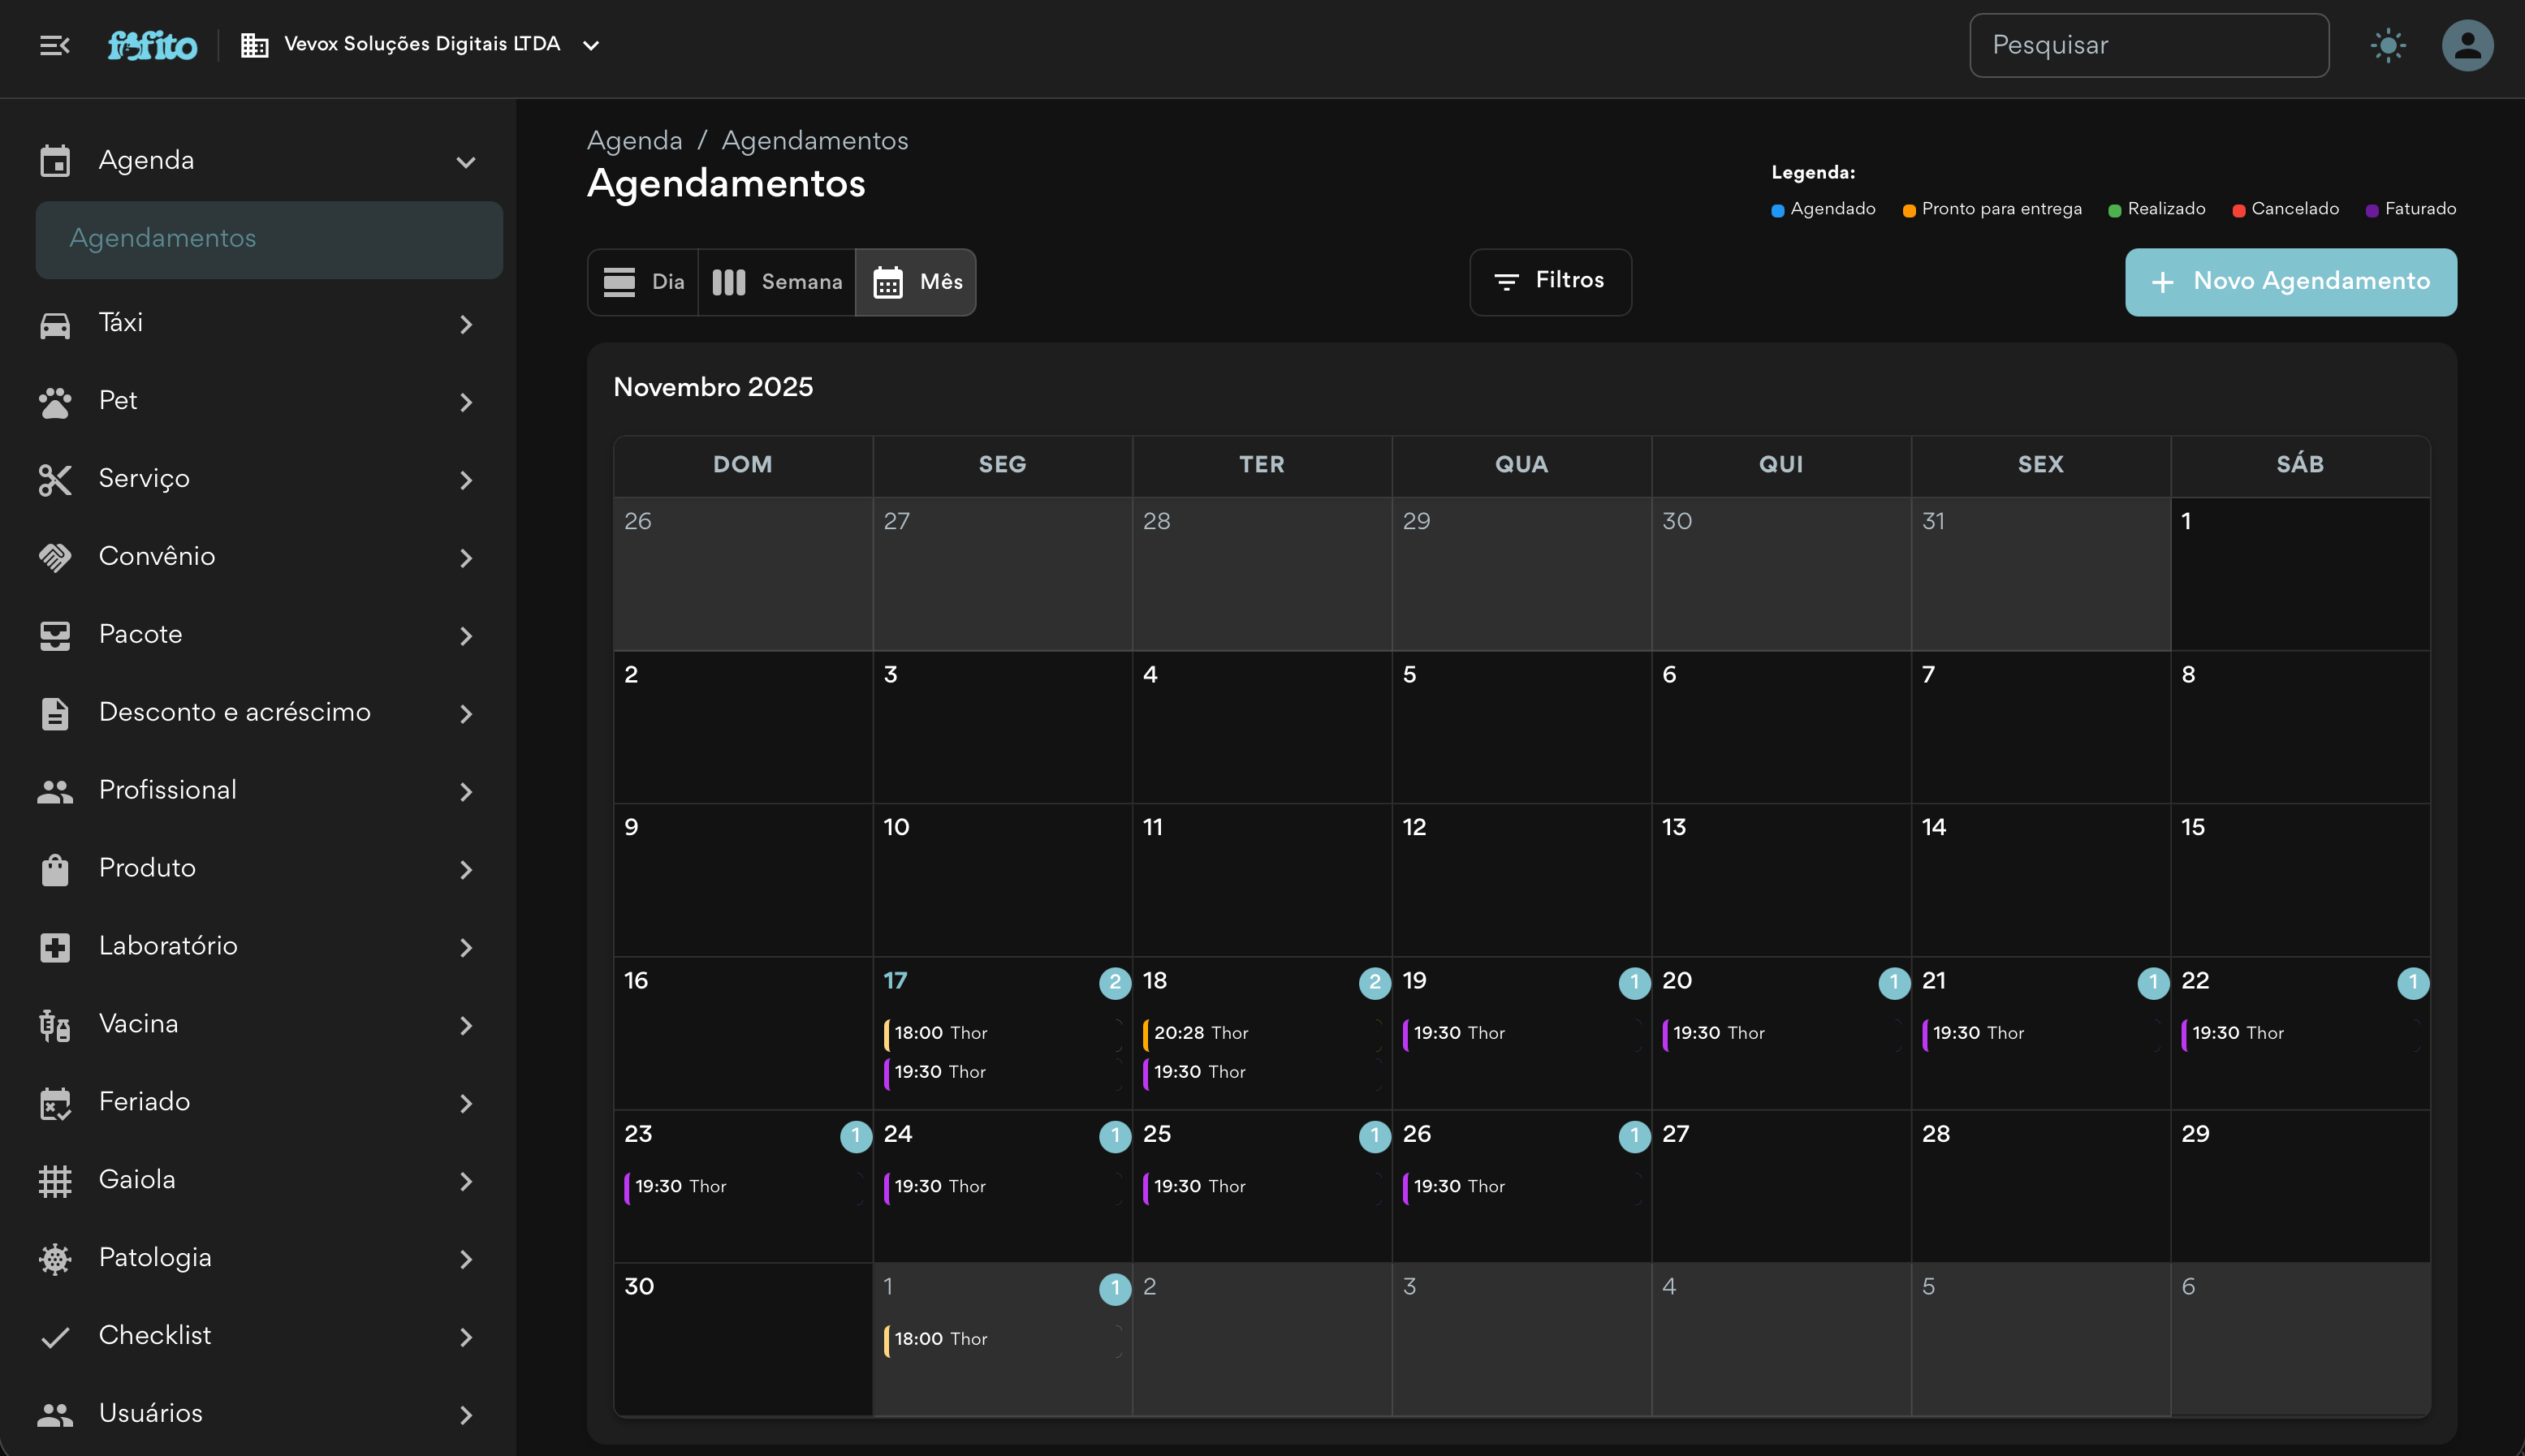Collapse the sidebar with hamburger icon
The width and height of the screenshot is (2525, 1456).
pyautogui.click(x=54, y=45)
